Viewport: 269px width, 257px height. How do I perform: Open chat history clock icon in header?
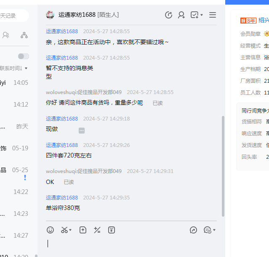click(168, 15)
